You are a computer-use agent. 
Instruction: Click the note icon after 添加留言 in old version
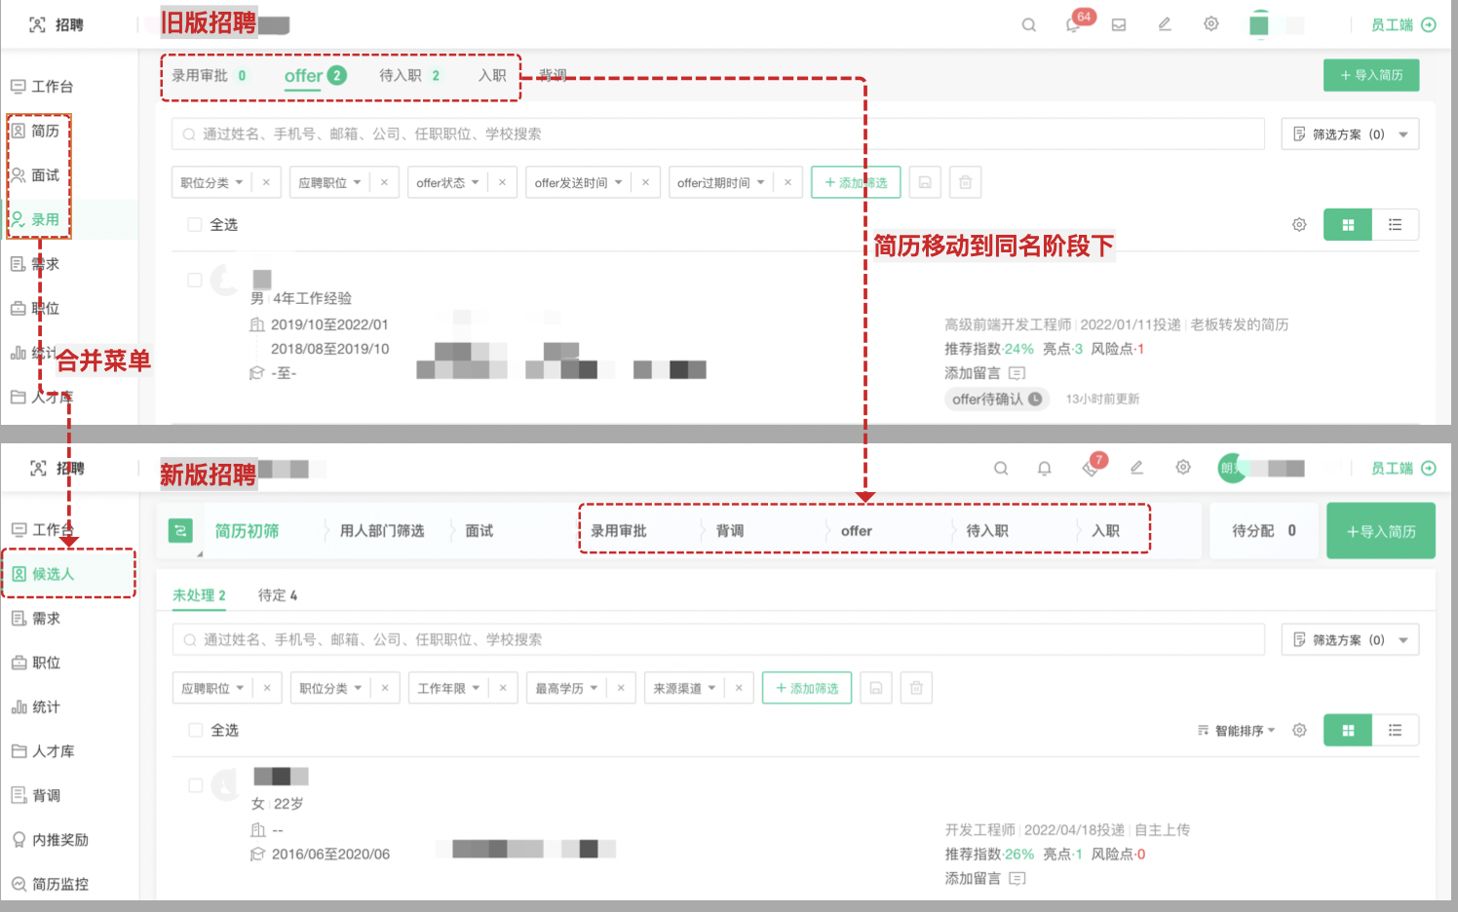click(1017, 373)
